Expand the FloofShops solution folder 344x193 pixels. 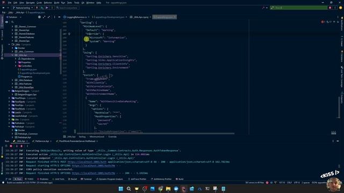point(9,98)
